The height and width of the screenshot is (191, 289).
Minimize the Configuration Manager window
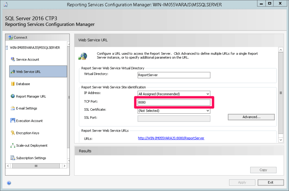tap(261, 4)
